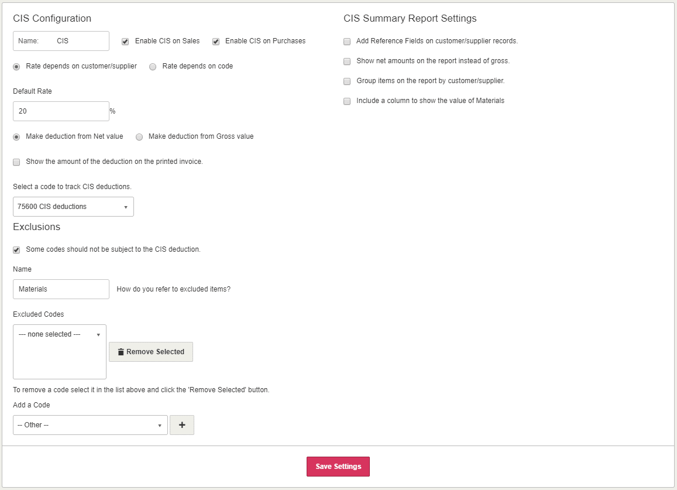The width and height of the screenshot is (677, 490).
Task: Open the '-- Other --' Add a Code dropdown
Action: (90, 425)
